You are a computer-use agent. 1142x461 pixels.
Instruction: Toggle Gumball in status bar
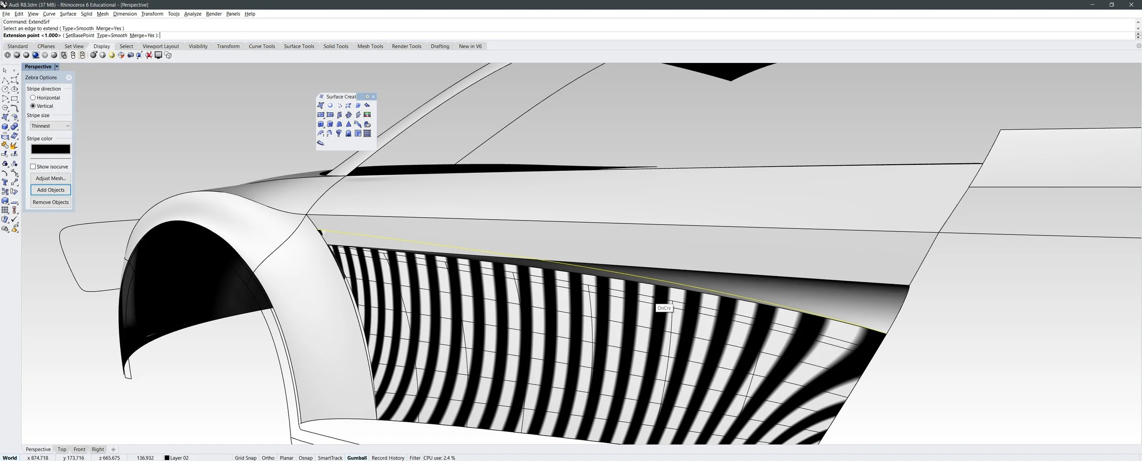(x=357, y=458)
